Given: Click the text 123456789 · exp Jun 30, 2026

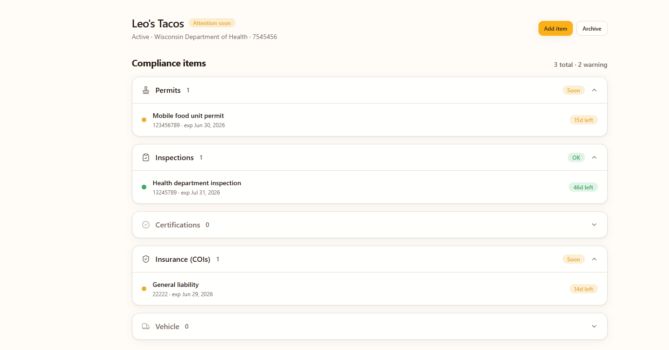Looking at the screenshot, I should (189, 125).
